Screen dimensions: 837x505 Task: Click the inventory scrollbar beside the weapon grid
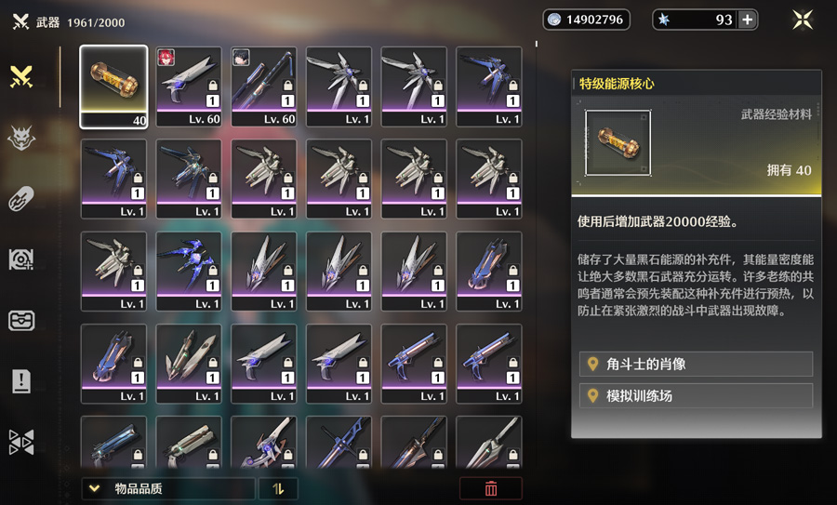pos(537,44)
